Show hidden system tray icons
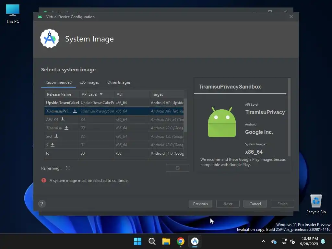 point(264,241)
